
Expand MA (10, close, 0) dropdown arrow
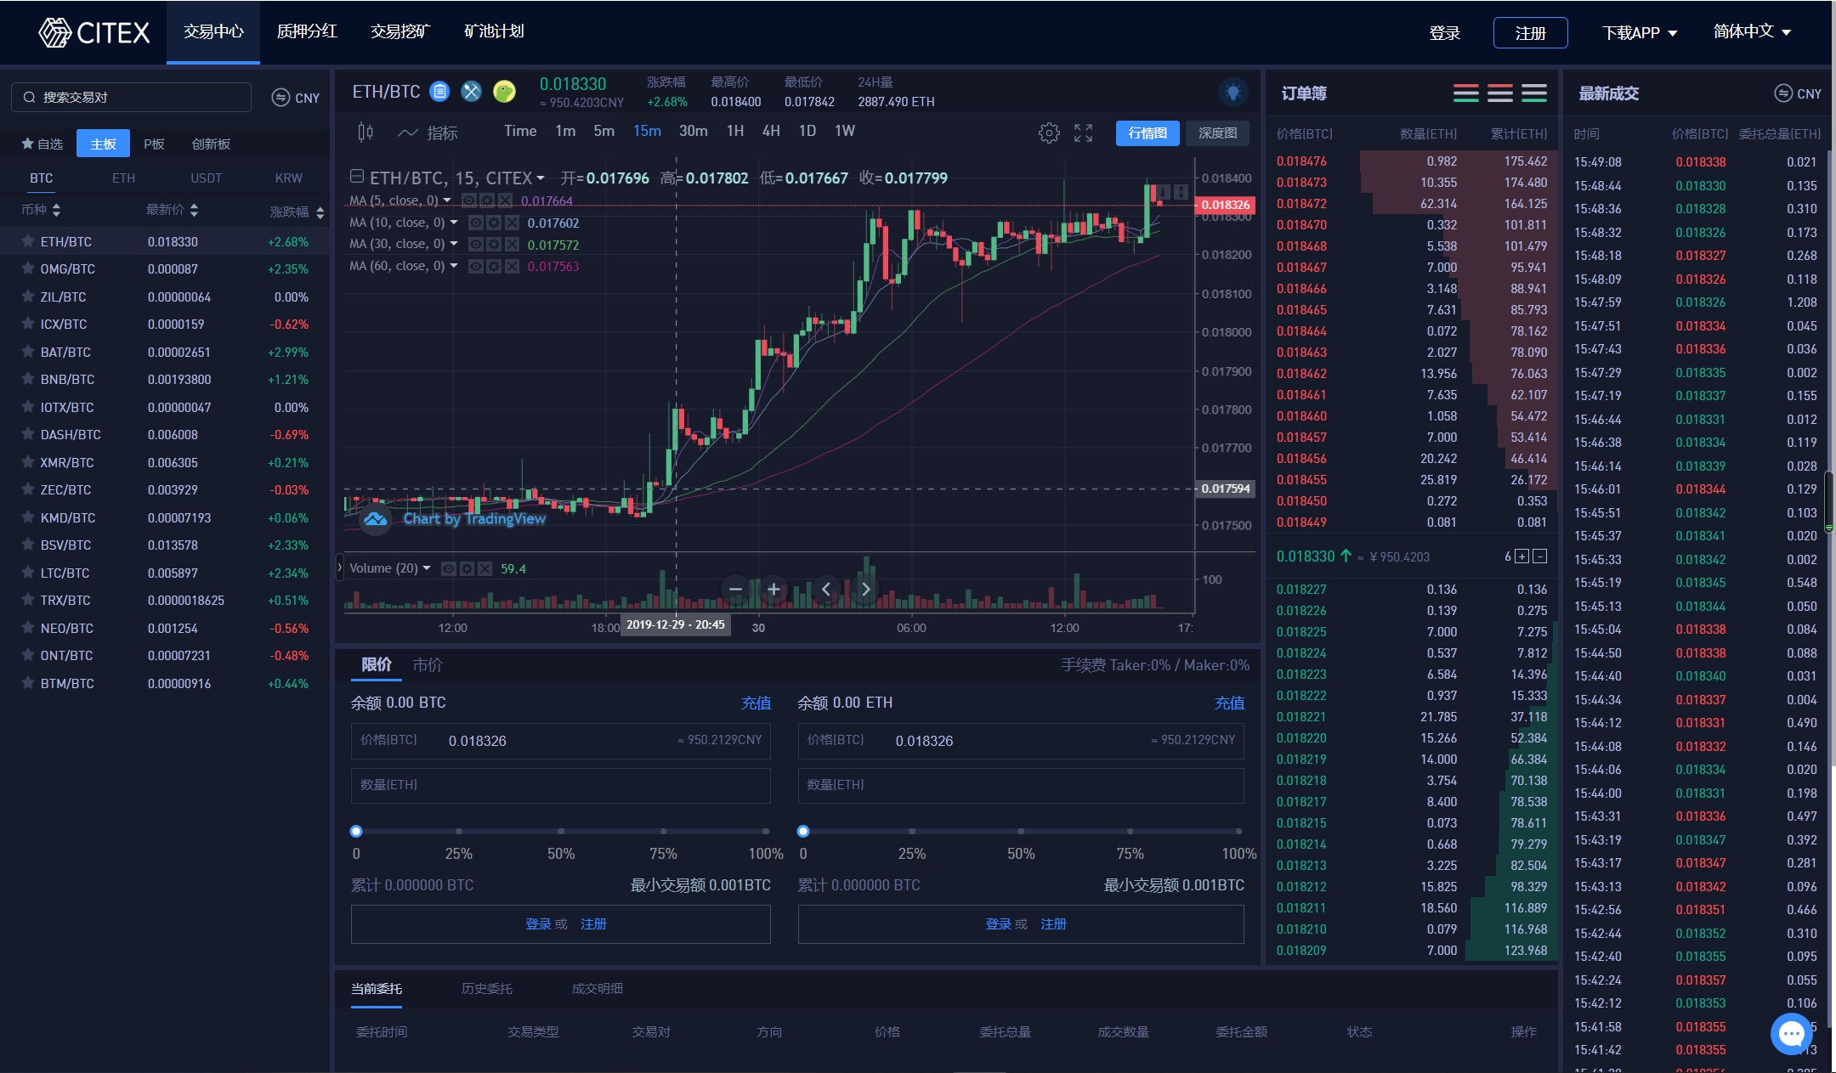pyautogui.click(x=454, y=223)
